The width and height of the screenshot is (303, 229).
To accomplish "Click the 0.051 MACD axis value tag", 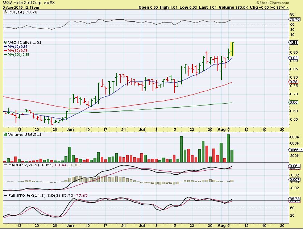I will click(295, 166).
